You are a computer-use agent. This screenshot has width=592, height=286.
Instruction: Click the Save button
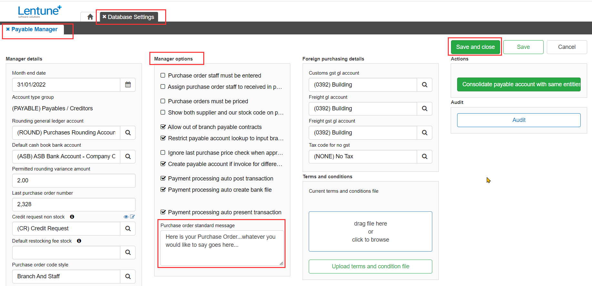pos(523,47)
